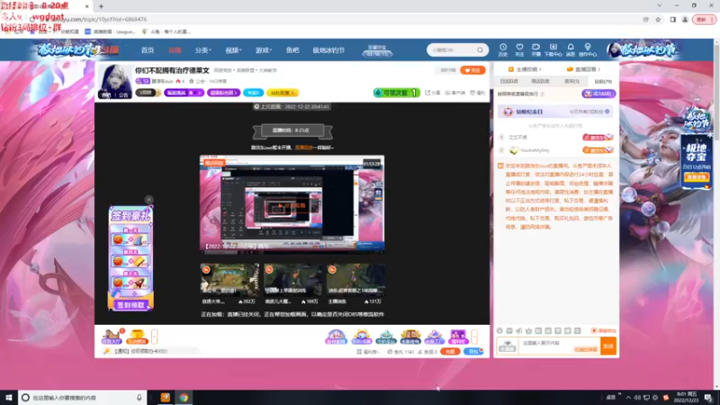This screenshot has width=720, height=405.
Task: Open the 创作中心 lightbulb icon
Action: click(x=588, y=49)
